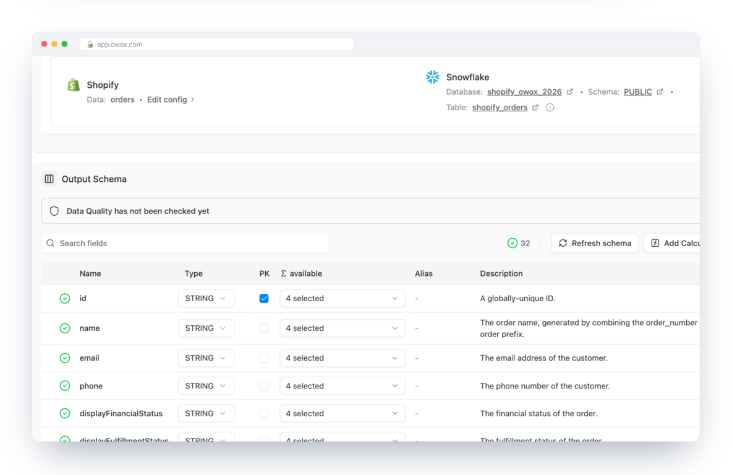
Task: Click the Refresh schema button
Action: click(x=595, y=243)
